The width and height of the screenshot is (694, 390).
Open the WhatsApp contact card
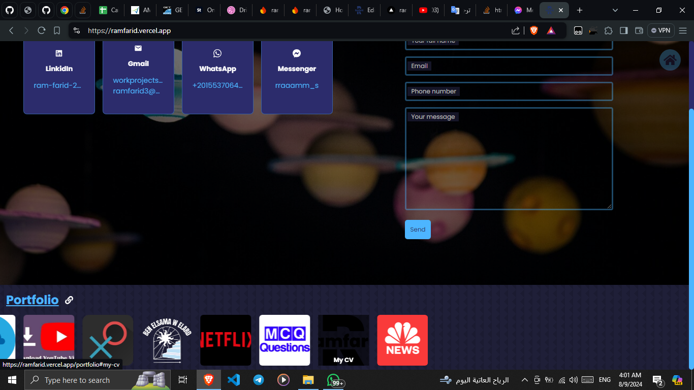[x=217, y=76]
